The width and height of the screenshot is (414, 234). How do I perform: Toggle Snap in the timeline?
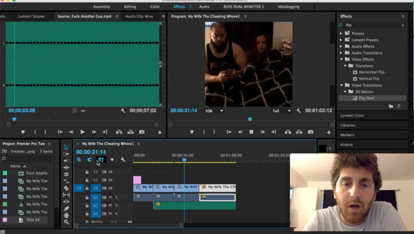[89, 160]
